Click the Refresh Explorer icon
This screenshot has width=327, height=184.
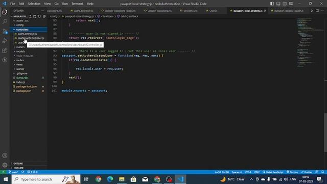pos(39,16)
